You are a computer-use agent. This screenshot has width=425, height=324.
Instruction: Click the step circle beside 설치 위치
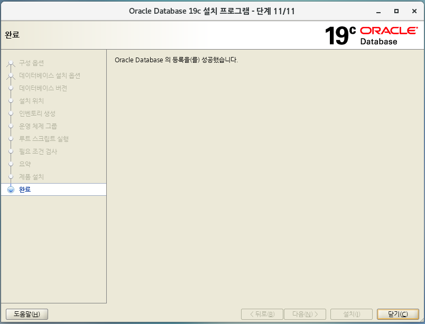point(11,101)
